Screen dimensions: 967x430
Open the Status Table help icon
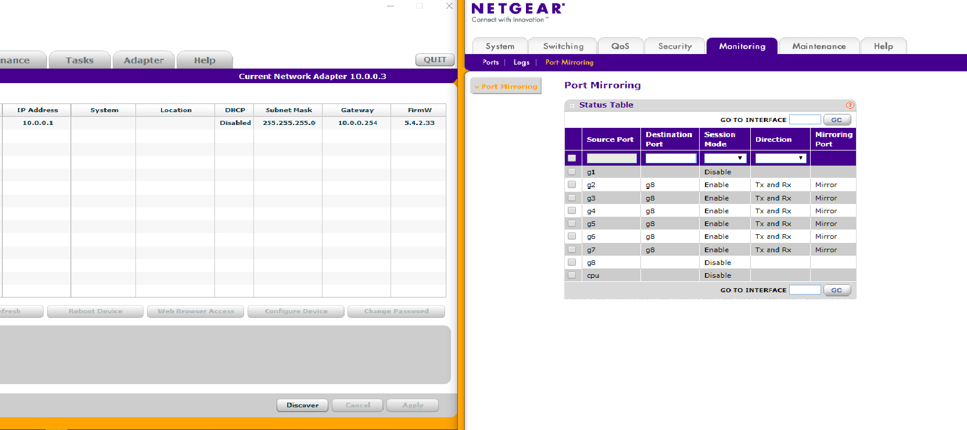[x=850, y=105]
